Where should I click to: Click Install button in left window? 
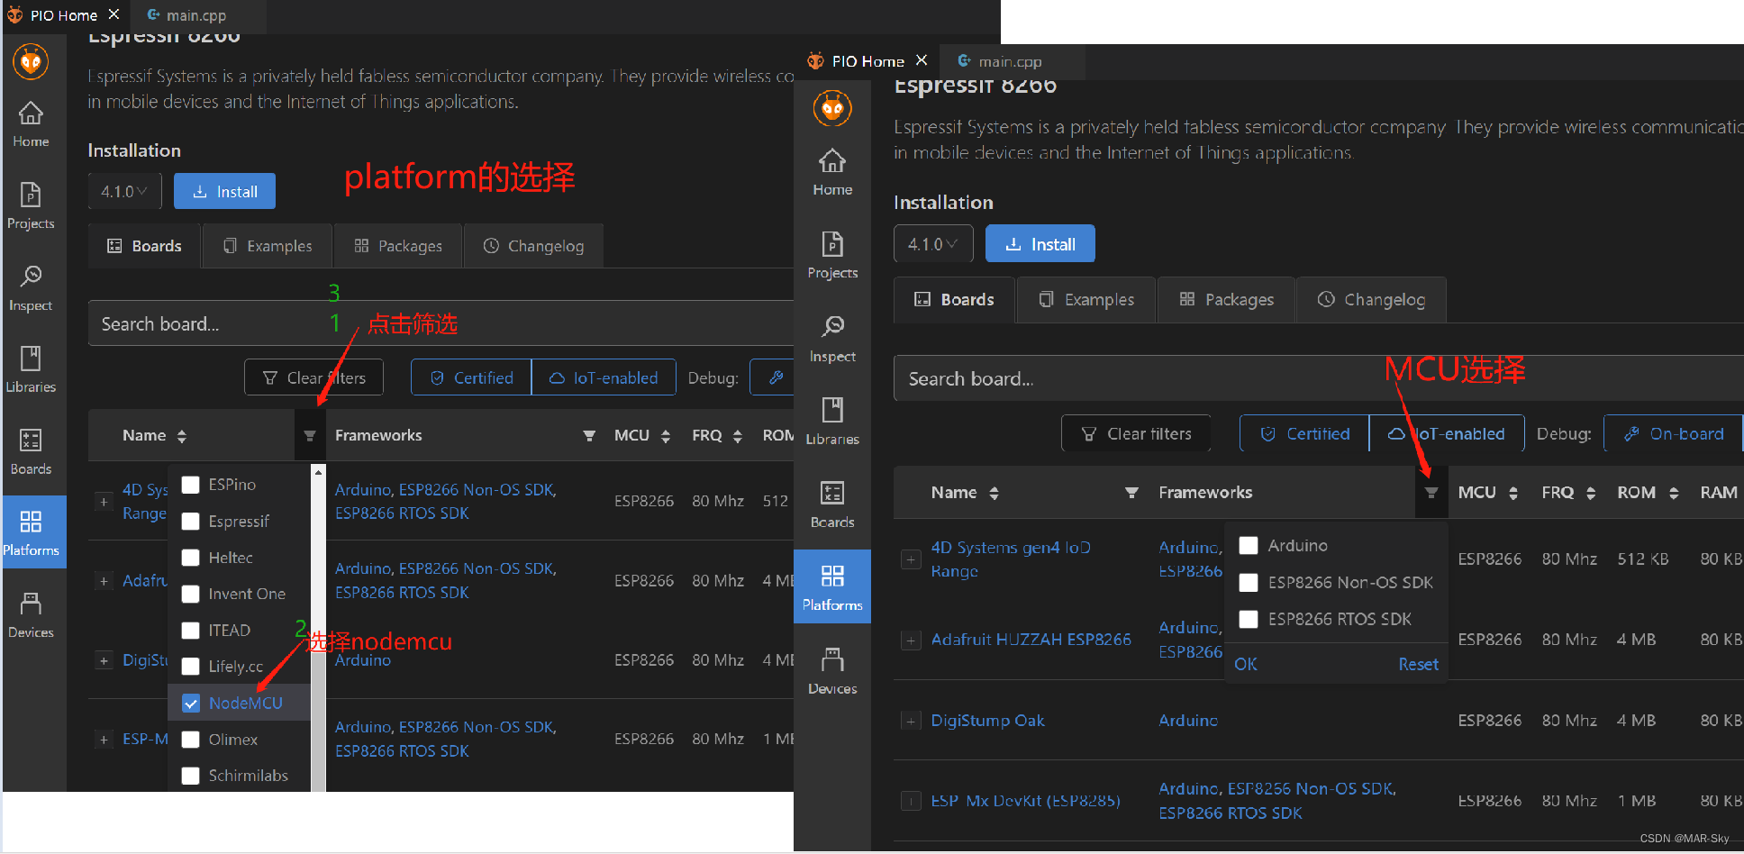pos(224,191)
